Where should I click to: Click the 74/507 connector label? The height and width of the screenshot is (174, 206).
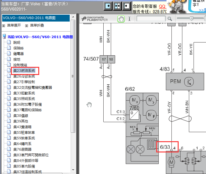[x=91, y=59]
